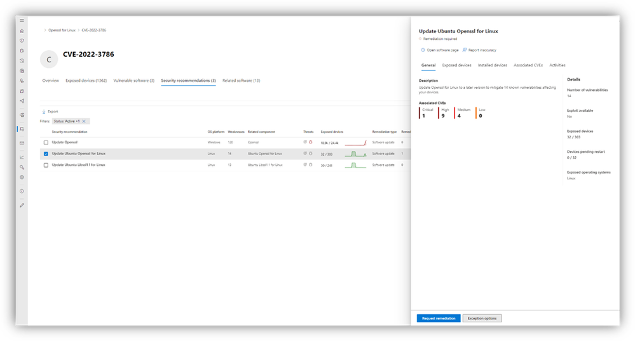Click threat insights icon in Ubuntu Libssl1.1 row
This screenshot has height=341, width=635.
tap(305, 165)
